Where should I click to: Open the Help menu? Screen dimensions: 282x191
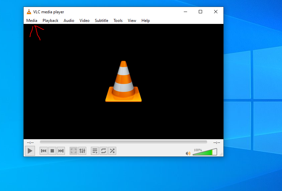coord(145,21)
